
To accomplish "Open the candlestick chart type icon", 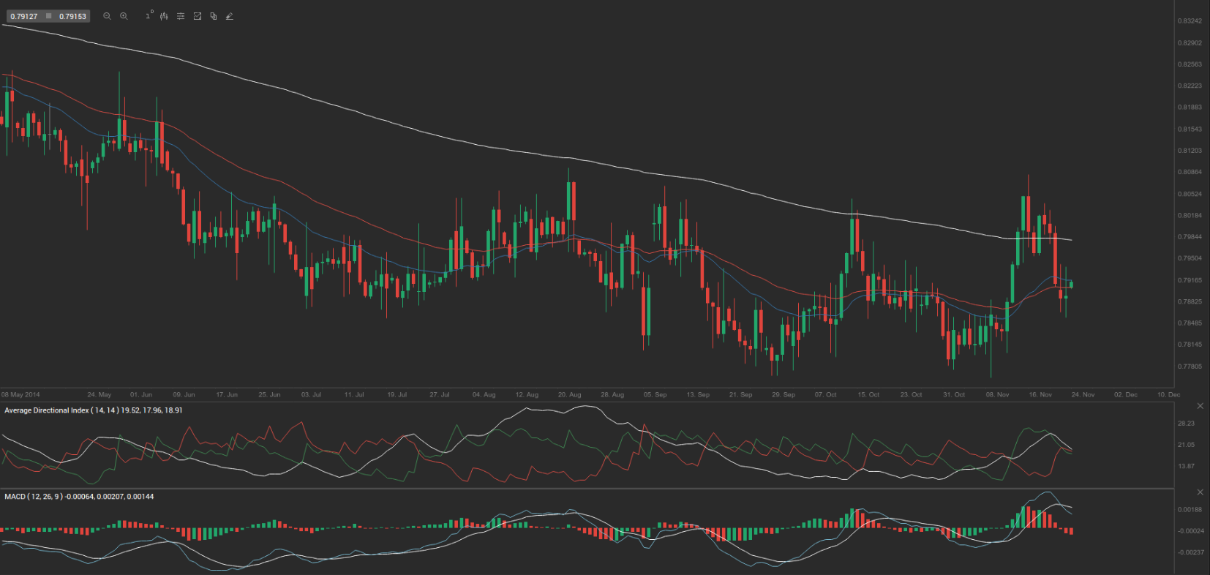I will pos(164,16).
